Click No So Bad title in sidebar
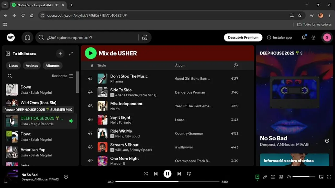335x188 pixels. coord(273,138)
